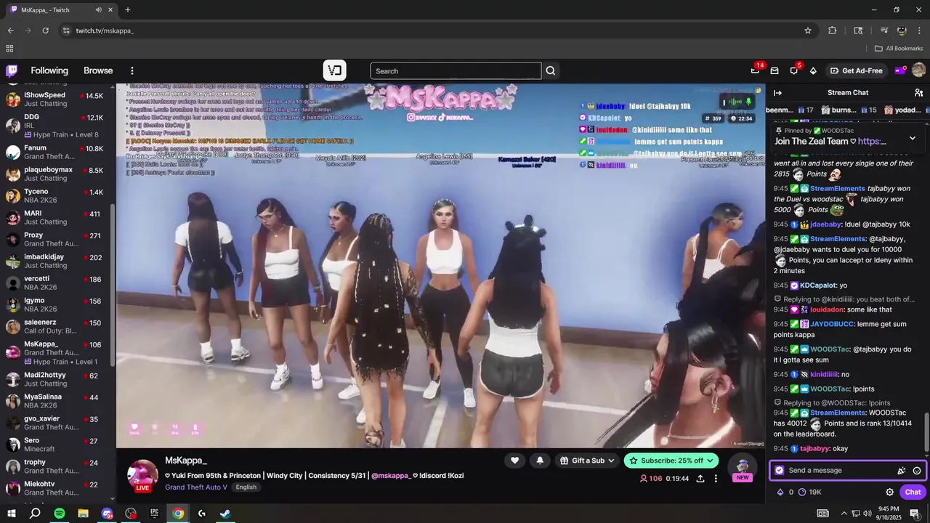Open the pinned https link
Screen dimensions: 930x523
[x=872, y=141]
